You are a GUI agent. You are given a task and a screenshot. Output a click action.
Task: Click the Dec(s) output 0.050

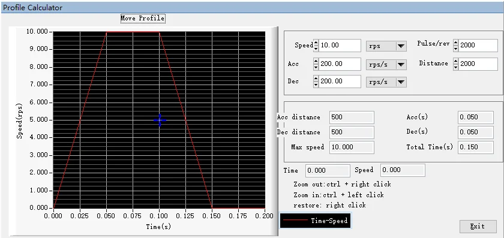coord(475,132)
